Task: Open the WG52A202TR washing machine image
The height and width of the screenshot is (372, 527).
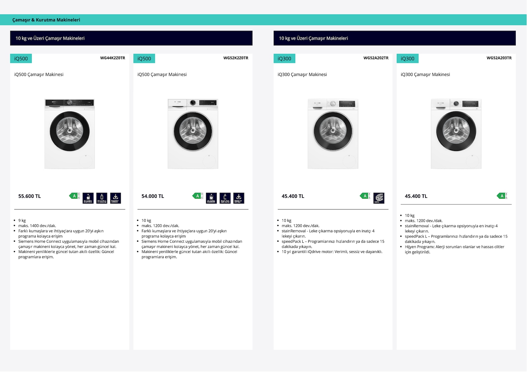Action: click(x=333, y=134)
